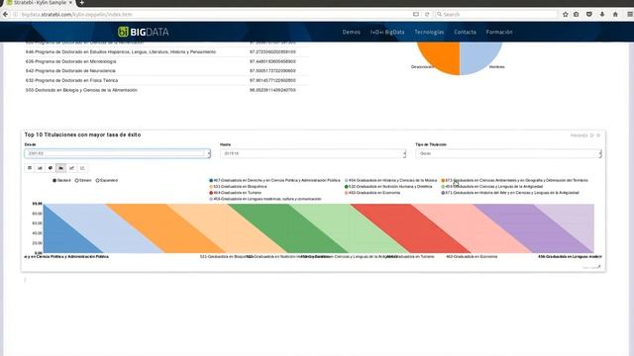Viewport: 634px width, 356px height.
Task: Toggle legend 530-Graduado en Nutrición Humana y Dietética
Action: click(388, 187)
